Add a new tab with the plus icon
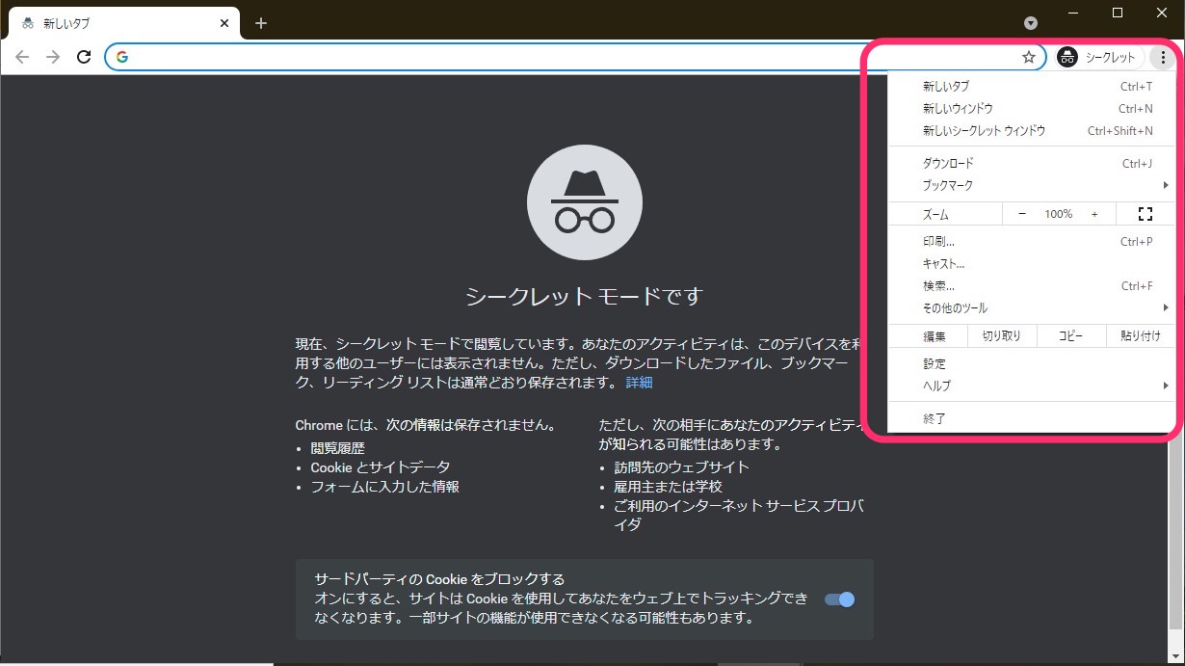 pyautogui.click(x=261, y=23)
